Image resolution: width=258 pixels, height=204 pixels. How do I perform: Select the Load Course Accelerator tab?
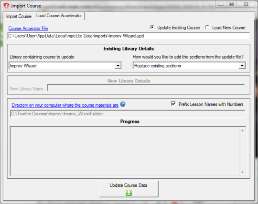click(59, 16)
